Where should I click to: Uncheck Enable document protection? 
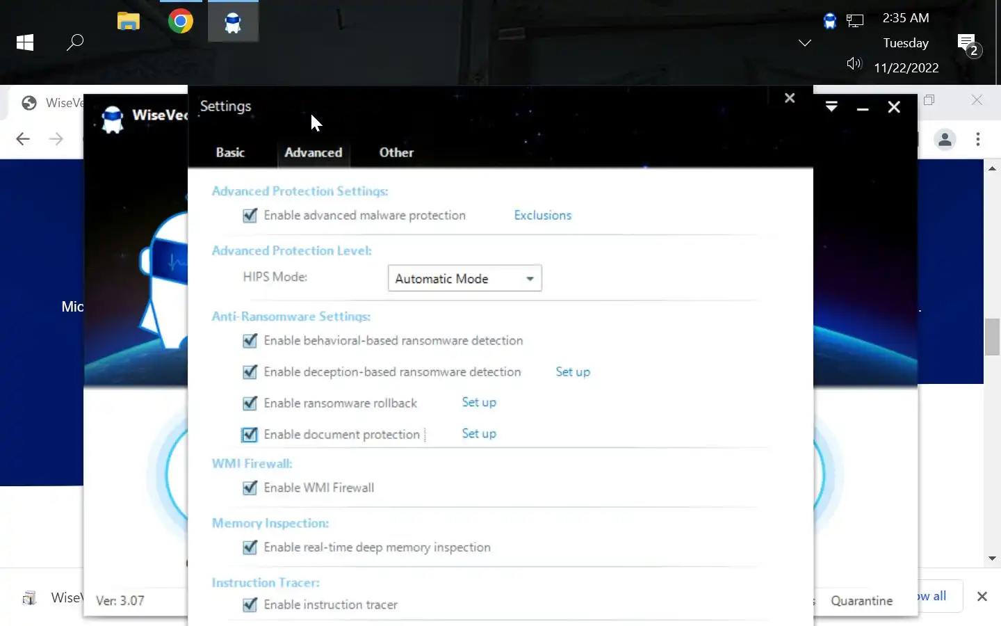[x=250, y=435]
